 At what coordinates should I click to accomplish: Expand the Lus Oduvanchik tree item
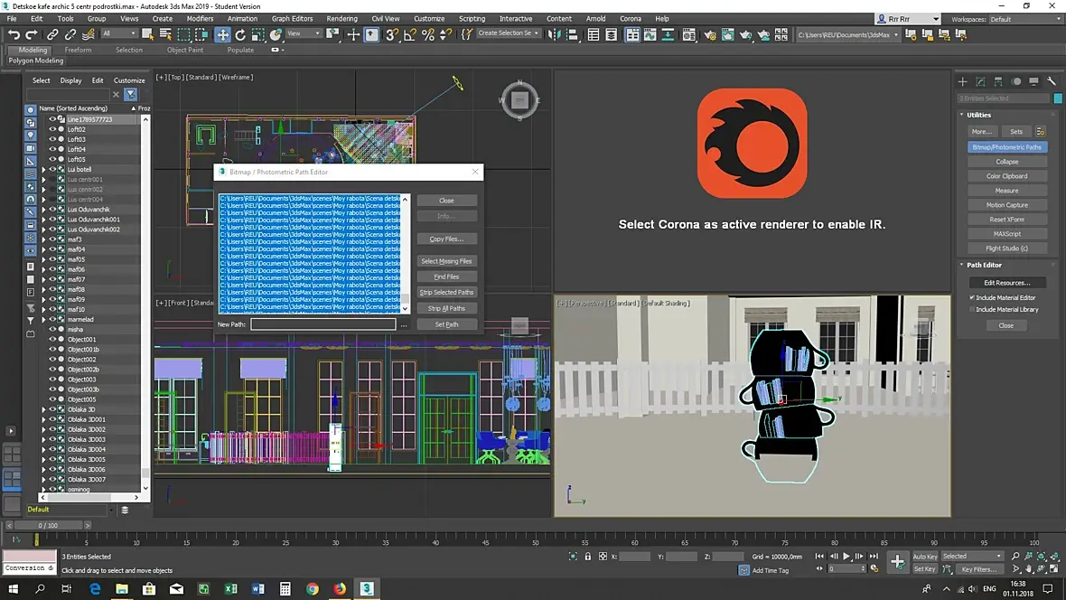(x=43, y=210)
